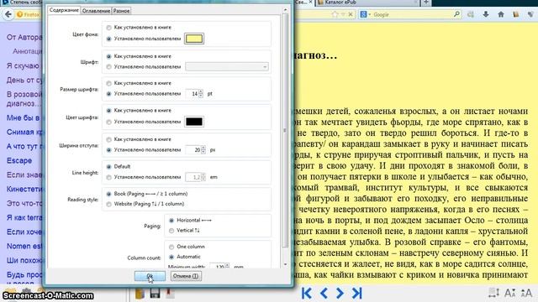This screenshot has width=538, height=302.
Task: Click the Отмена cancel button
Action: (186, 276)
